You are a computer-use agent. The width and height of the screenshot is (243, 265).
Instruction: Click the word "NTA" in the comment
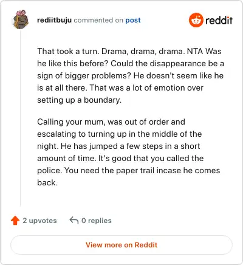tap(195, 51)
